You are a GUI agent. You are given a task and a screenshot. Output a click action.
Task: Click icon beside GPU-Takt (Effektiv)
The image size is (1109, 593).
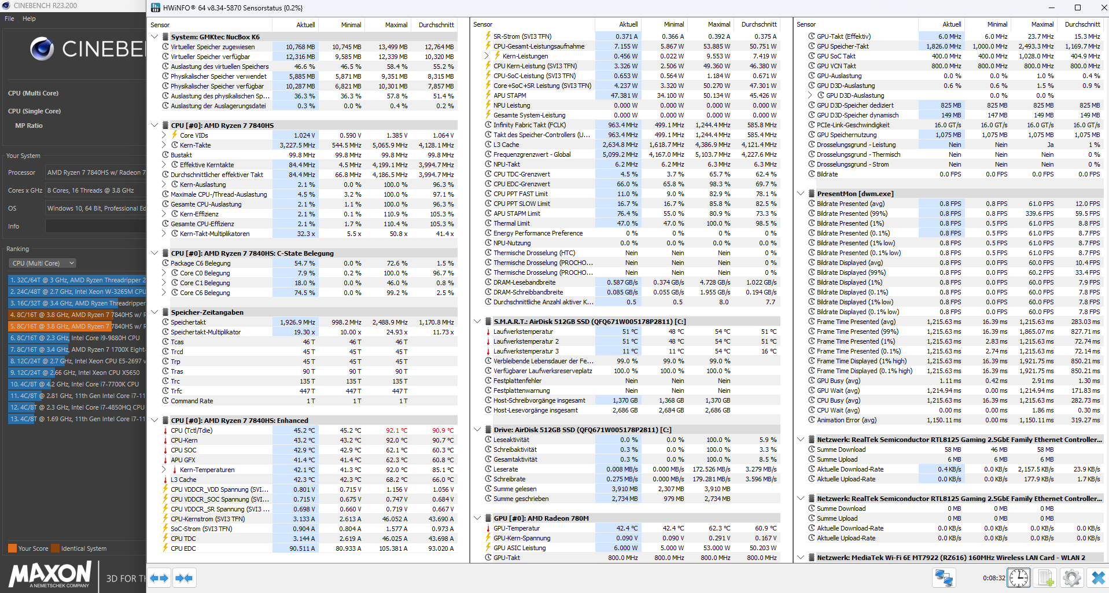[812, 36]
